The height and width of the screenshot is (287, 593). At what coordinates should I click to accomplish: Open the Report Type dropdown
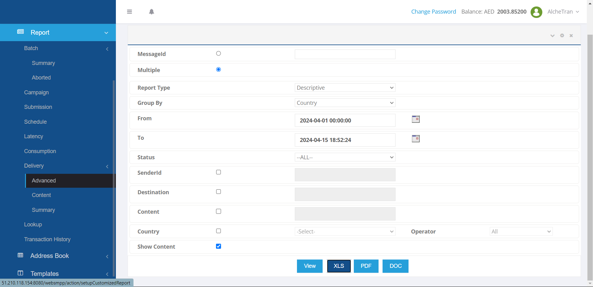pos(345,88)
